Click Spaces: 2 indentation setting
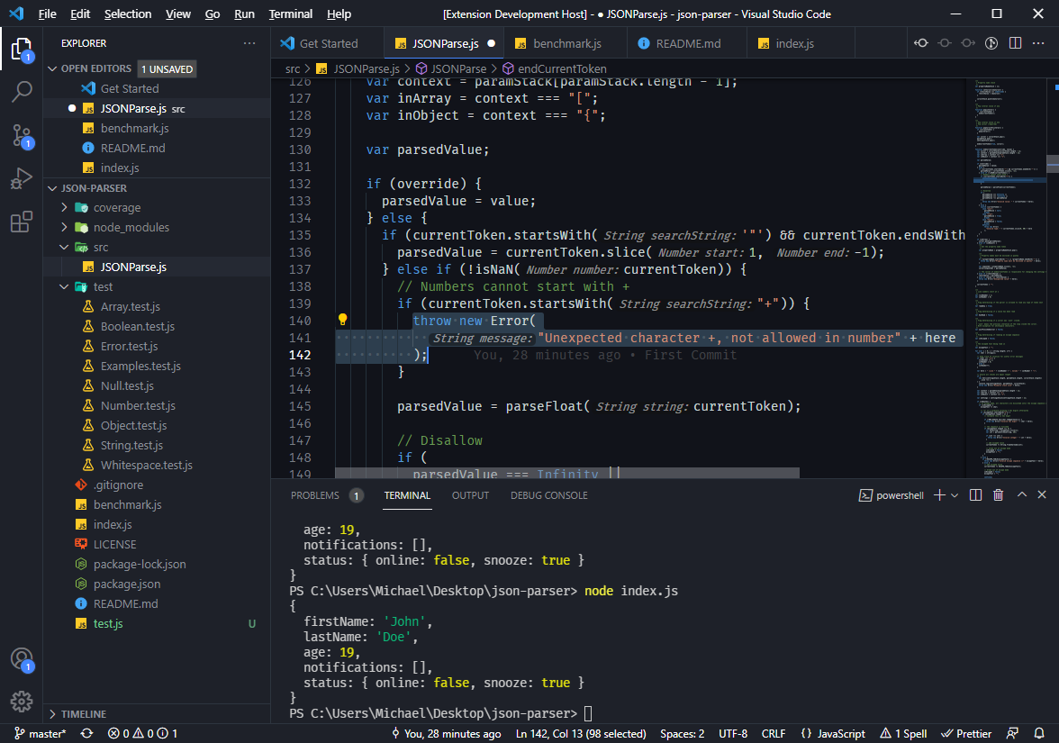The height and width of the screenshot is (743, 1059). coord(683,733)
